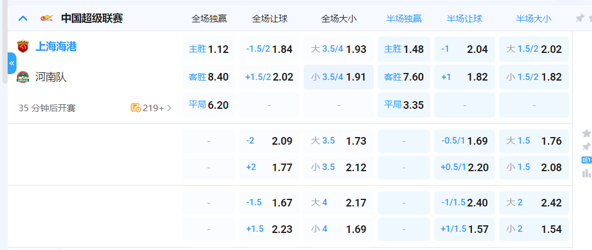Screen dimensions: 592x250
Task: Select 主胜 1.12 full-time odds
Action: [208, 49]
